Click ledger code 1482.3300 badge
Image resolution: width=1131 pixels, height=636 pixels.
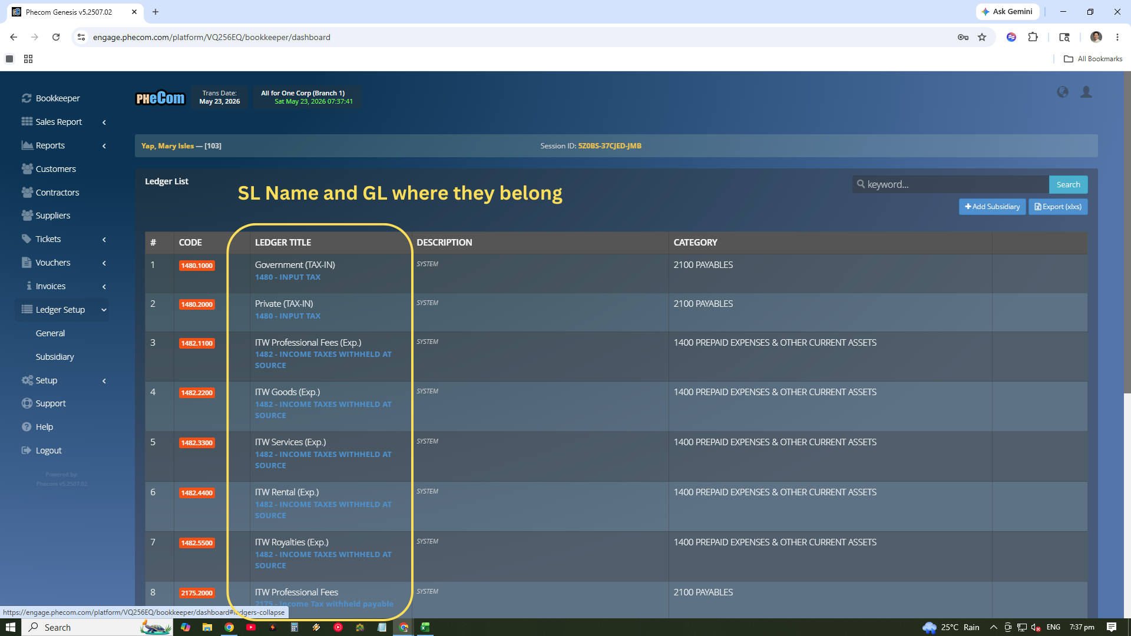197,443
